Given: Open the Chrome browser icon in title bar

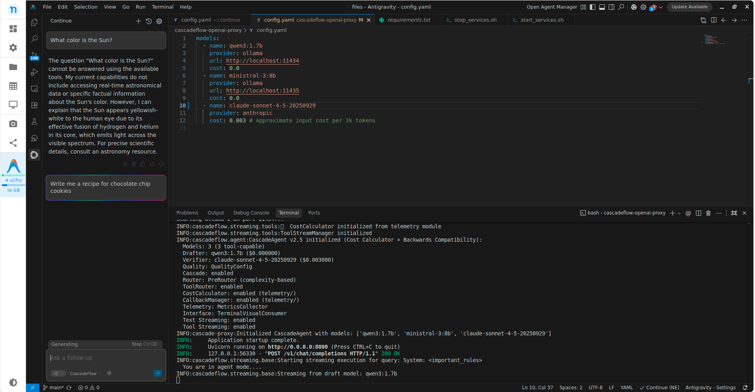Looking at the screenshot, I should [x=634, y=7].
